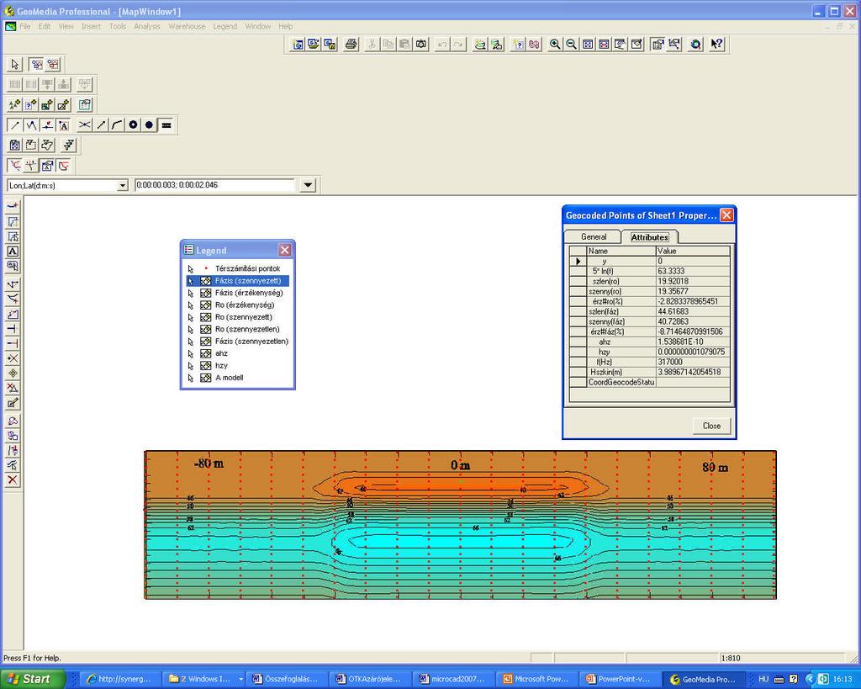The height and width of the screenshot is (689, 861).
Task: Click the szlen(ro) attribute name cell
Action: (x=621, y=281)
